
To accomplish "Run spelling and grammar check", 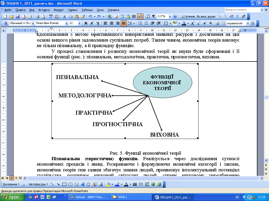I will (x=51, y=16).
